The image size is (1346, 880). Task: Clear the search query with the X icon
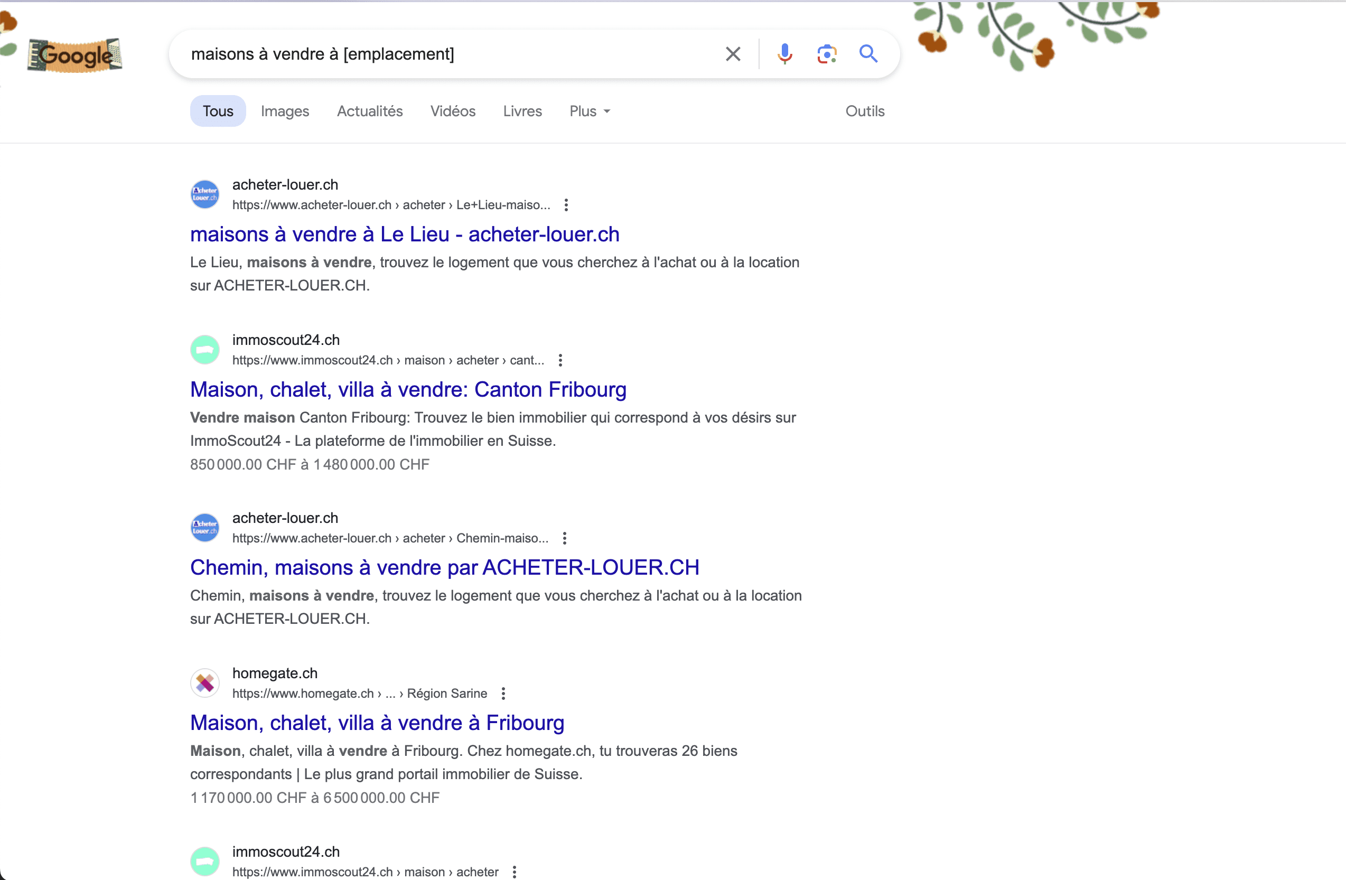pyautogui.click(x=733, y=54)
